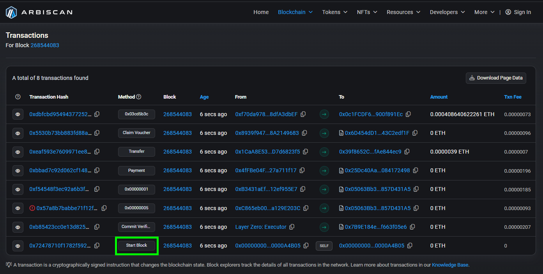This screenshot has height=274, width=543.
Task: Toggle eye preview for the Payment transaction
Action: 18,171
